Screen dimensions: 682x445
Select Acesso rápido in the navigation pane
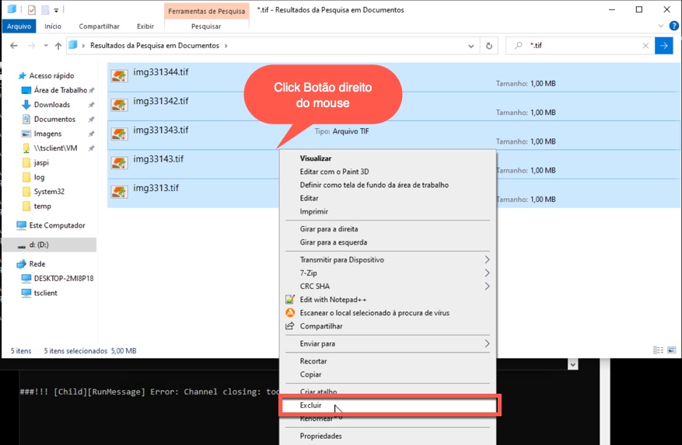[x=51, y=75]
